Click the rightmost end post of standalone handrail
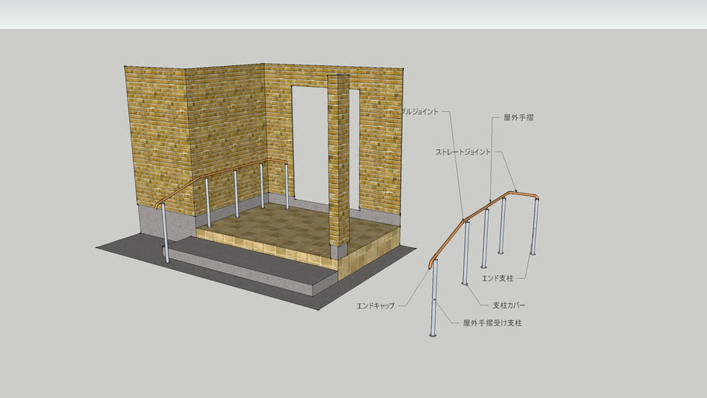Viewport: 707px width, 398px height. (535, 227)
